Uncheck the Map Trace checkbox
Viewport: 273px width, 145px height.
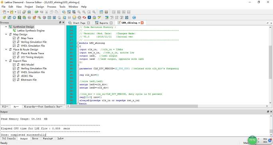(x=14, y=38)
